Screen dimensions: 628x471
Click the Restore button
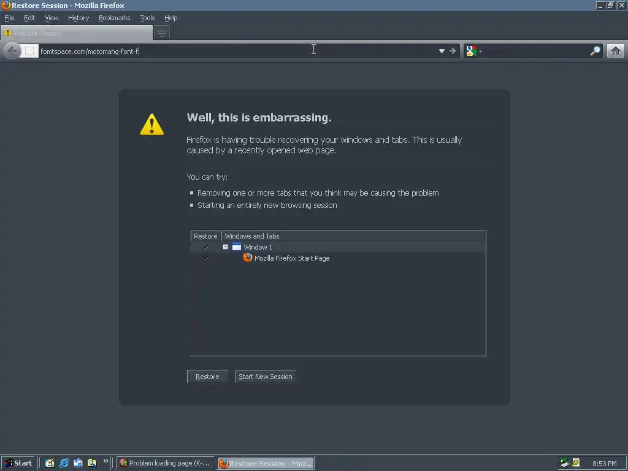pyautogui.click(x=207, y=377)
